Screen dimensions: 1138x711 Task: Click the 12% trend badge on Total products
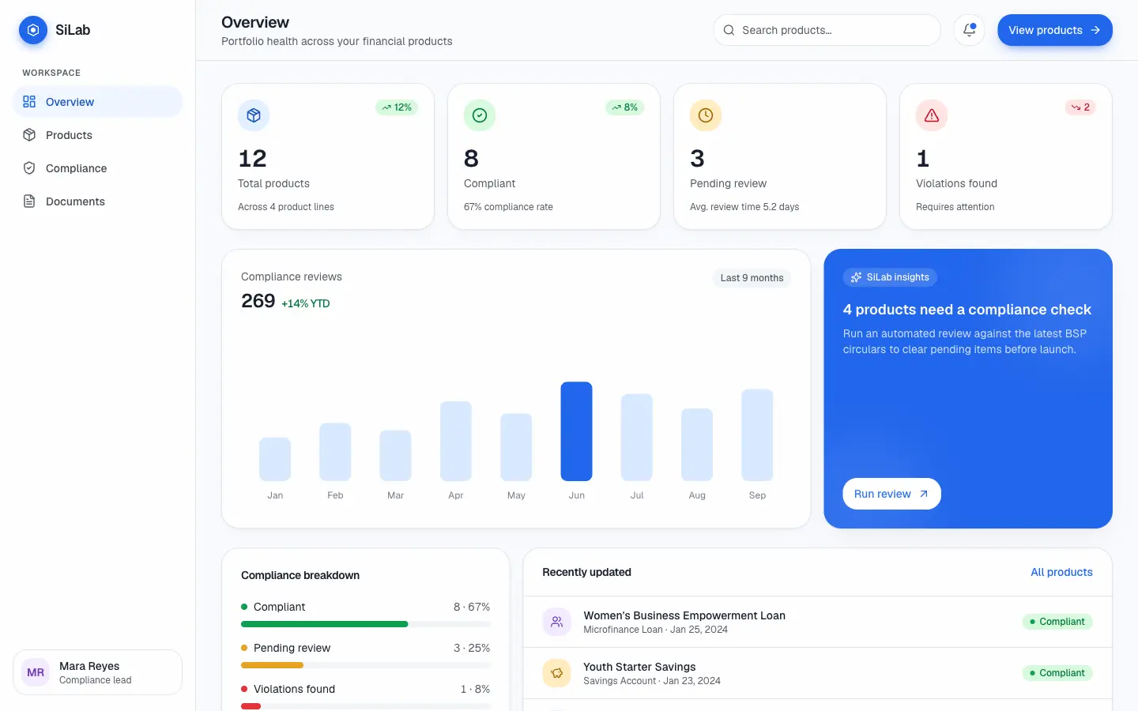397,107
